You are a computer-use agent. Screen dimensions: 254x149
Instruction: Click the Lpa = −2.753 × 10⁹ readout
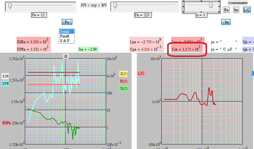click(146, 41)
